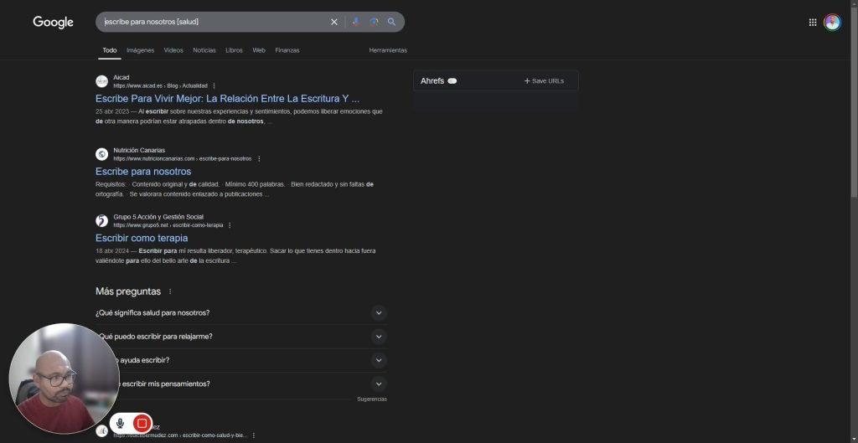Screen dimensions: 858x443
Task: Switch to the Libros tab
Action: (235, 50)
